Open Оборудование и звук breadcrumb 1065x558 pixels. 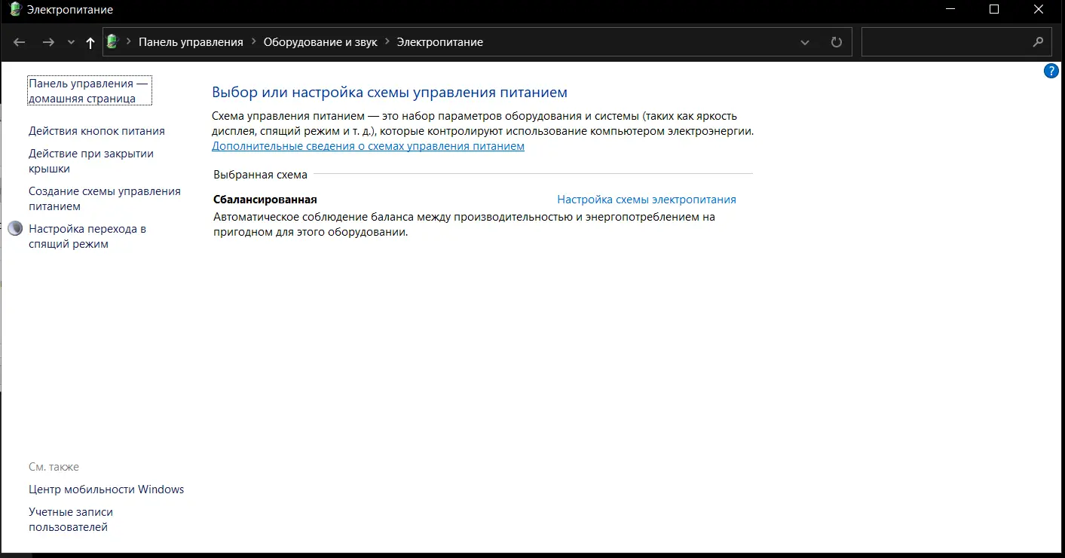[x=320, y=42]
